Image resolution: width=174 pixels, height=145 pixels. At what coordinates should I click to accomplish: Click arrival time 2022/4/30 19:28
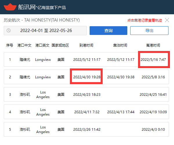click(x=87, y=77)
